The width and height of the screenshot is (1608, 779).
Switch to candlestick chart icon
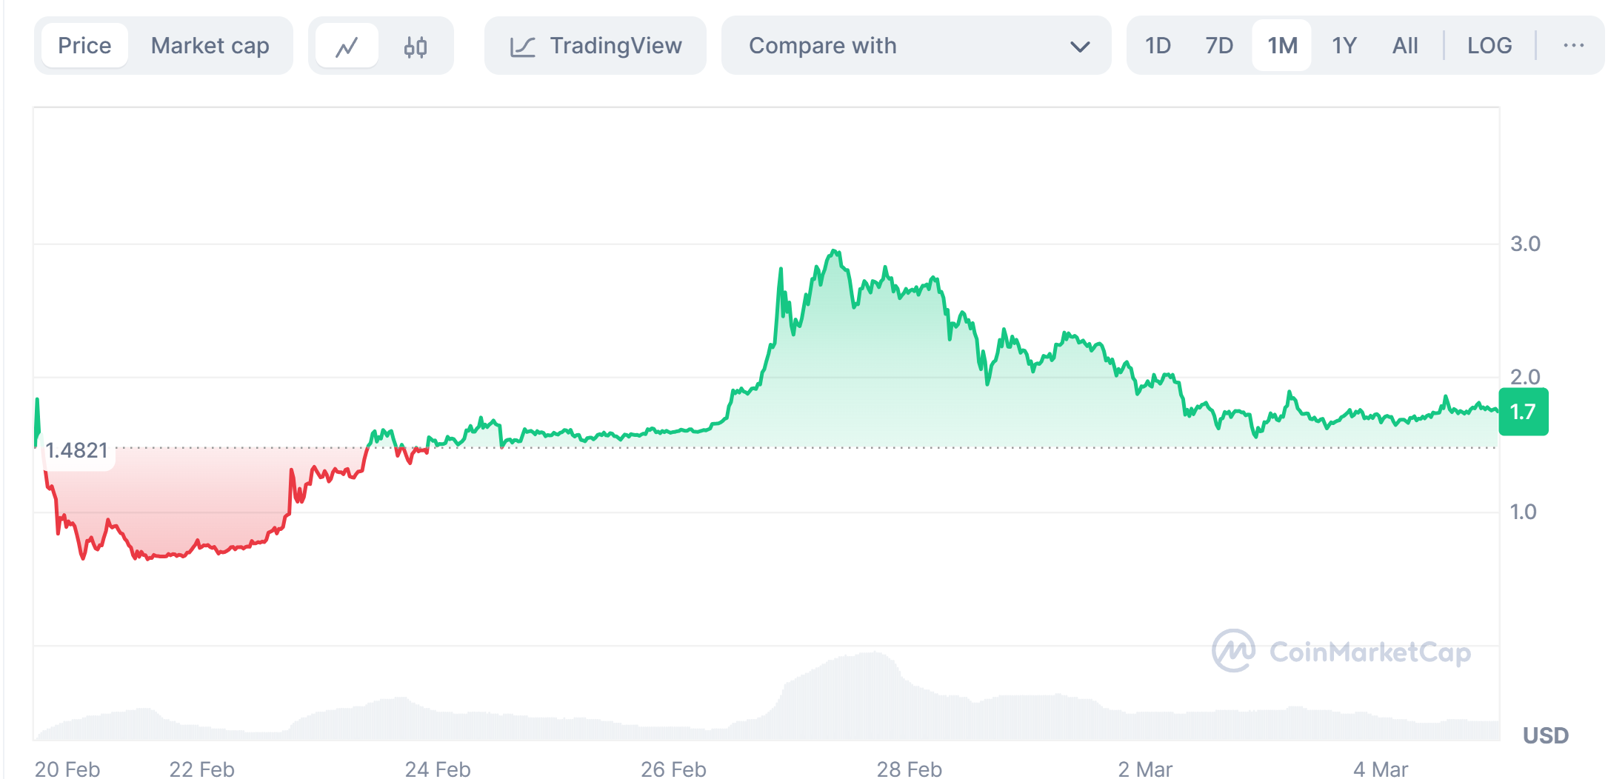click(416, 47)
